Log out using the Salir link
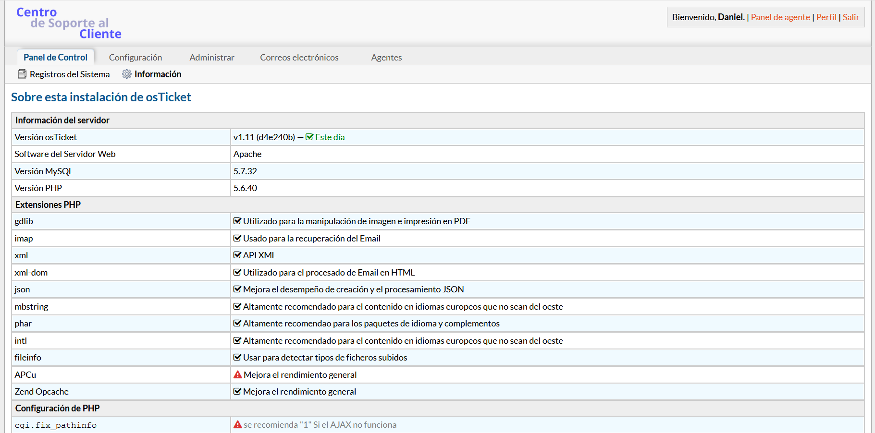The image size is (875, 433). [850, 17]
